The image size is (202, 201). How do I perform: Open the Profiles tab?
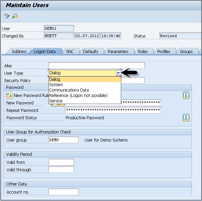coord(164,52)
